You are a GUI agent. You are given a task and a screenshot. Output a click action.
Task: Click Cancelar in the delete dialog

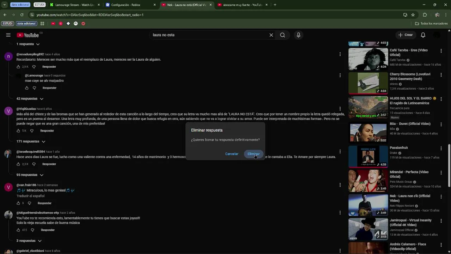231,154
